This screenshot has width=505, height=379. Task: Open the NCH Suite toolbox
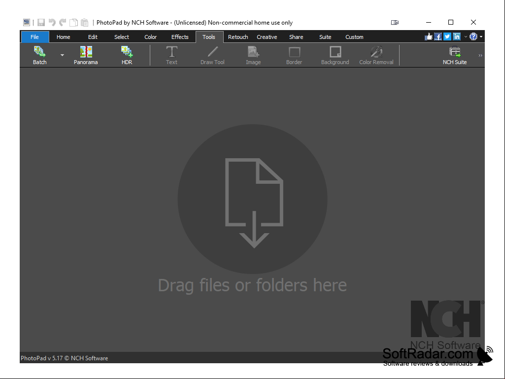(455, 55)
